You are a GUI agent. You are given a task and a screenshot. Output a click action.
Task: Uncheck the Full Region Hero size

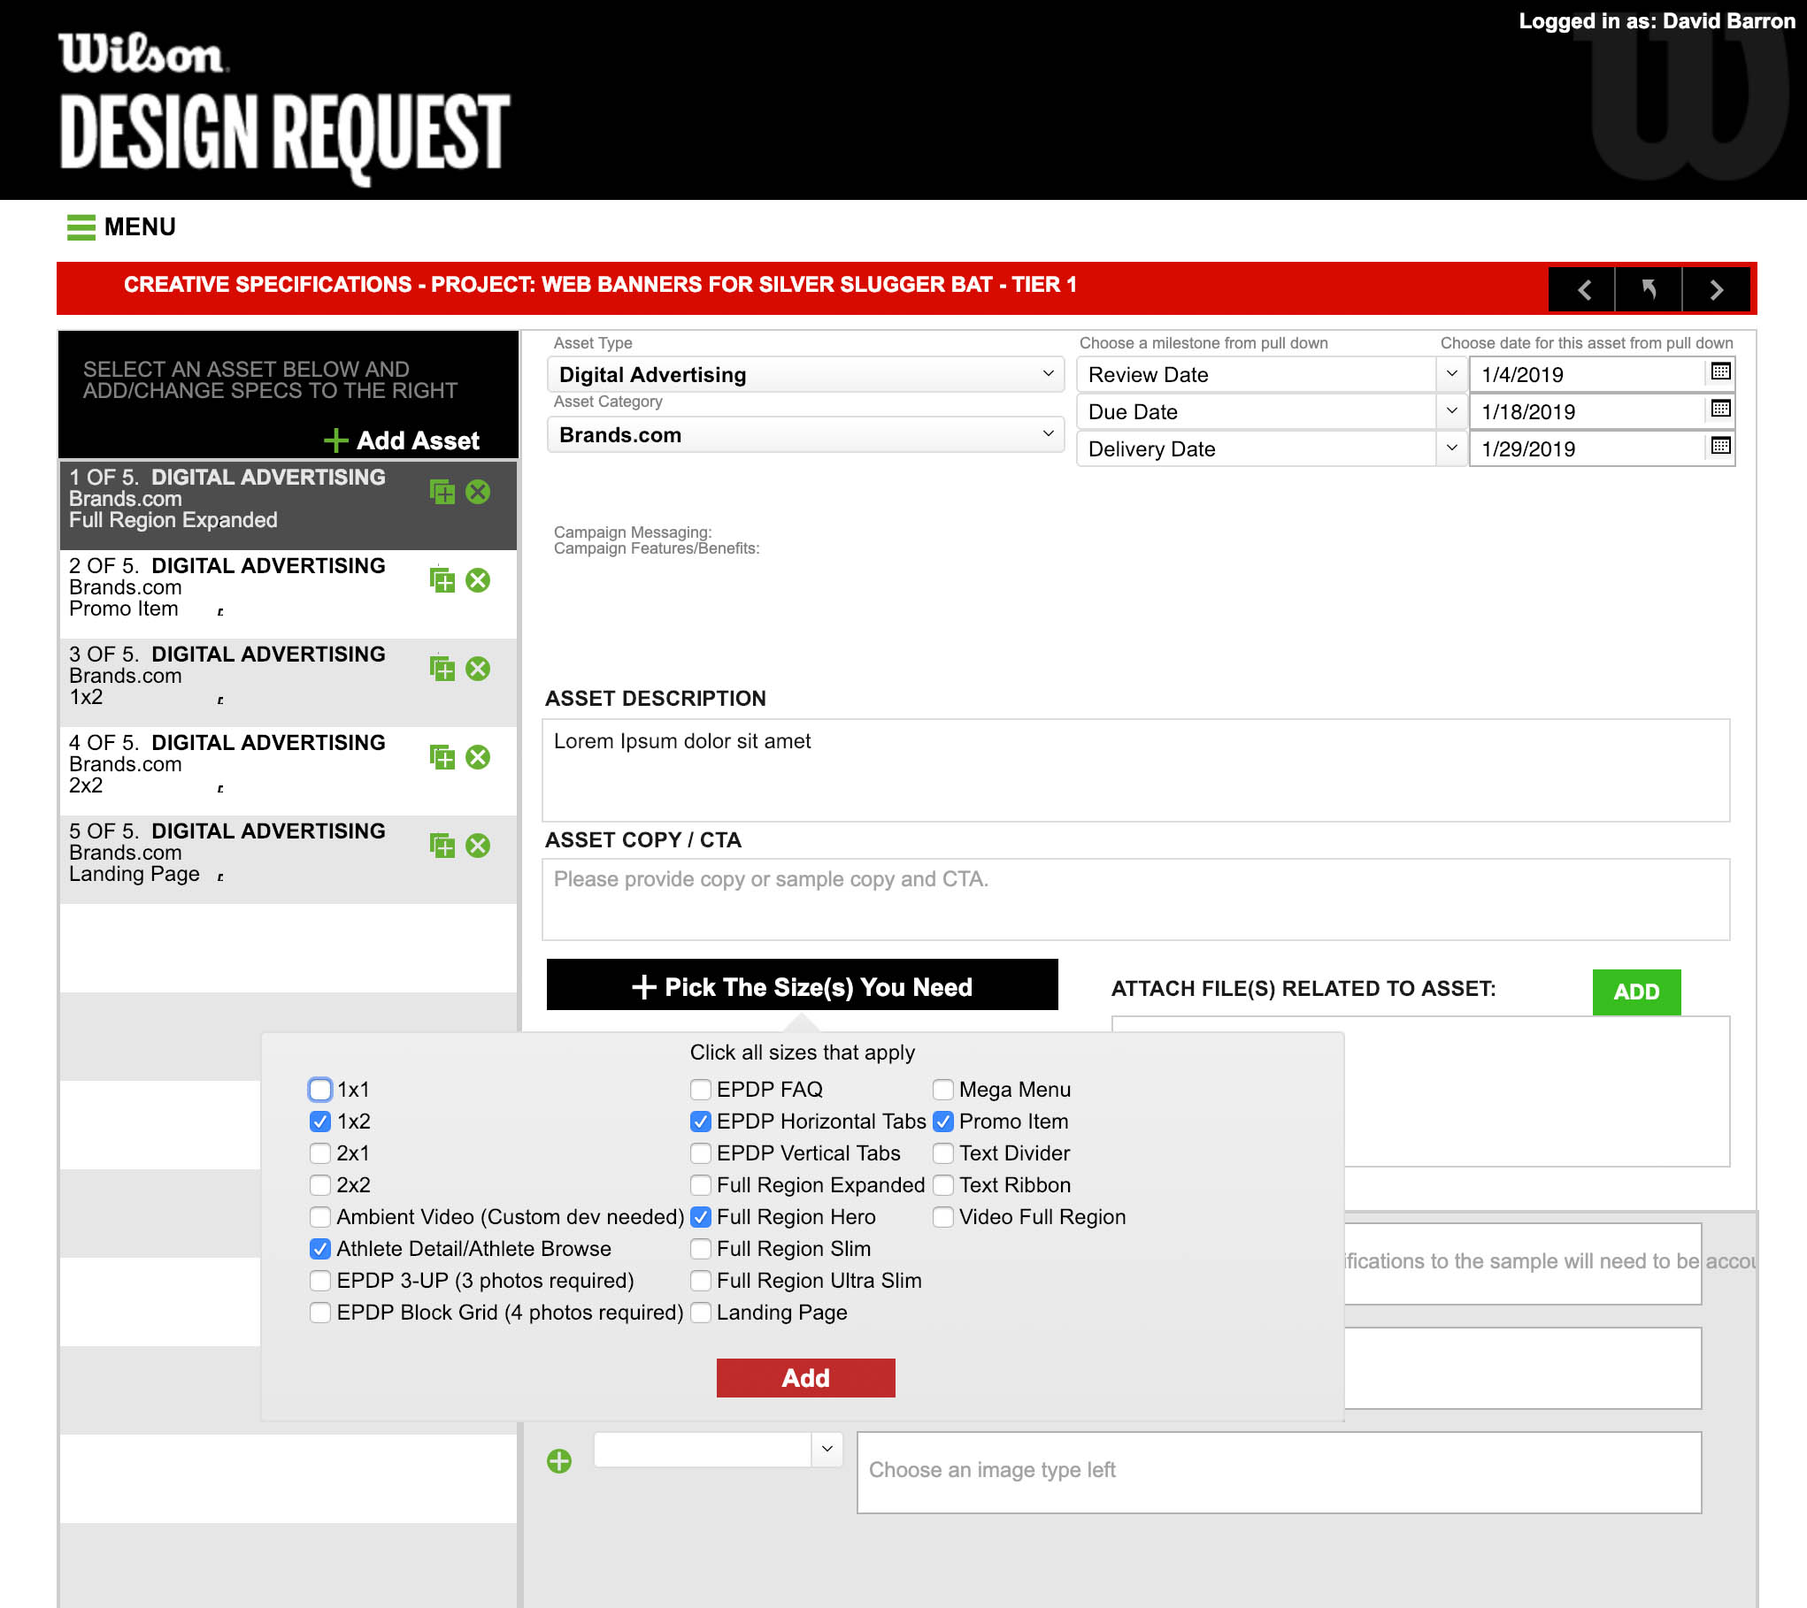[x=700, y=1217]
